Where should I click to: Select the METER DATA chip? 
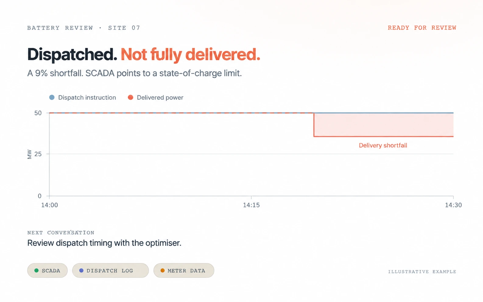(x=184, y=270)
